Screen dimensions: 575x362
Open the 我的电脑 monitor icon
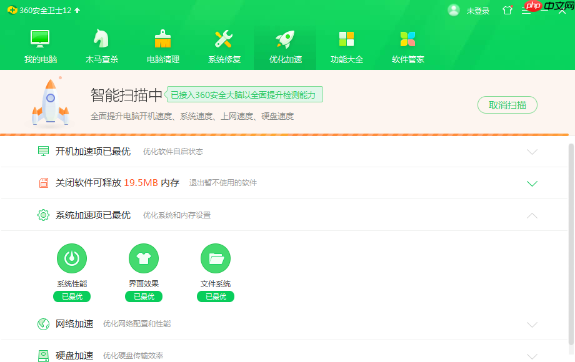[40, 39]
